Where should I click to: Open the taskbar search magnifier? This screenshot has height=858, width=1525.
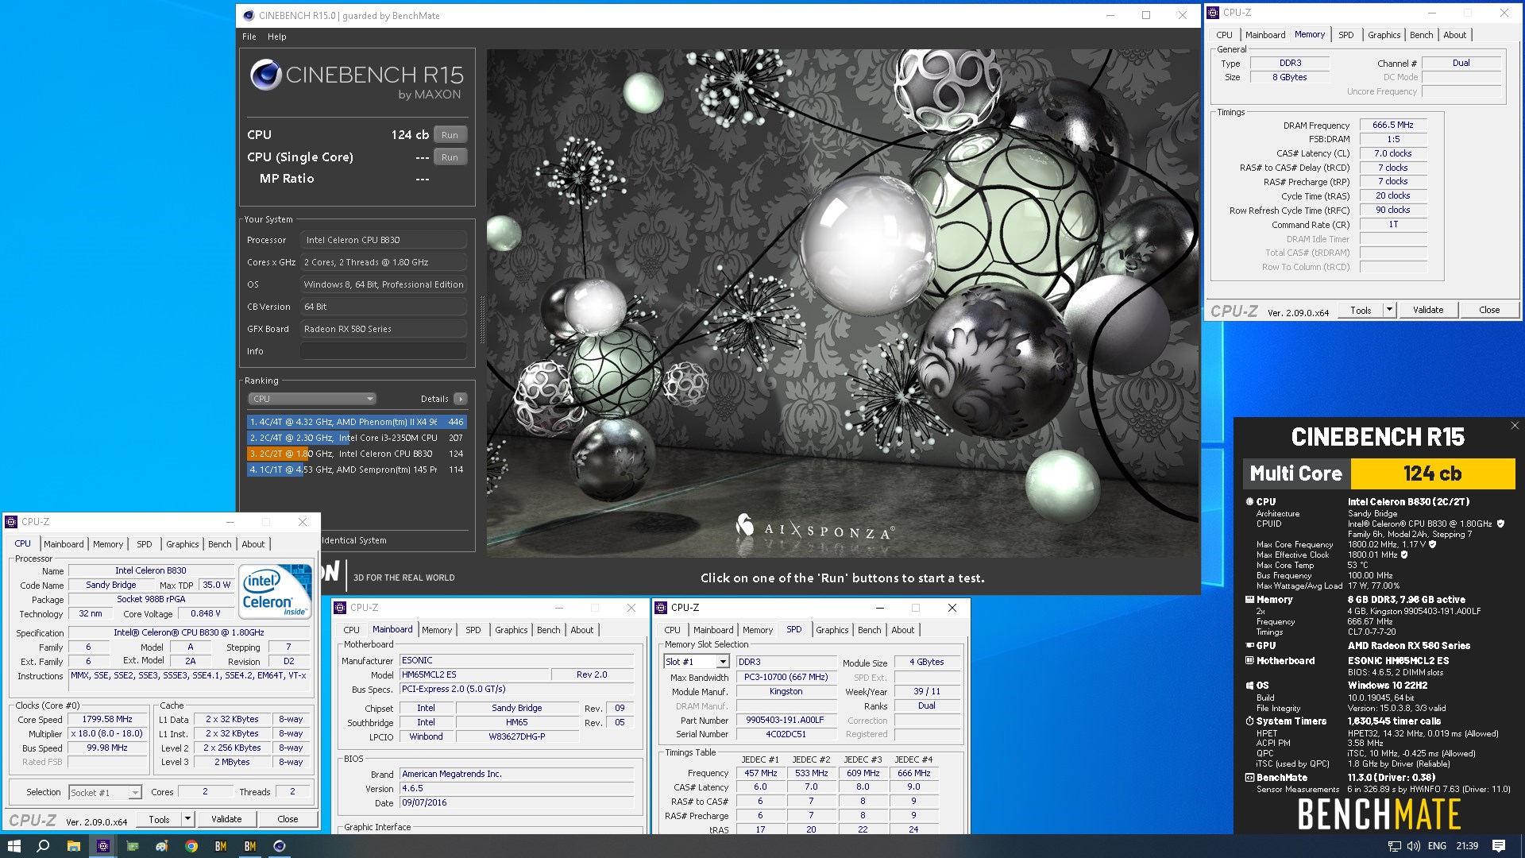(x=43, y=846)
